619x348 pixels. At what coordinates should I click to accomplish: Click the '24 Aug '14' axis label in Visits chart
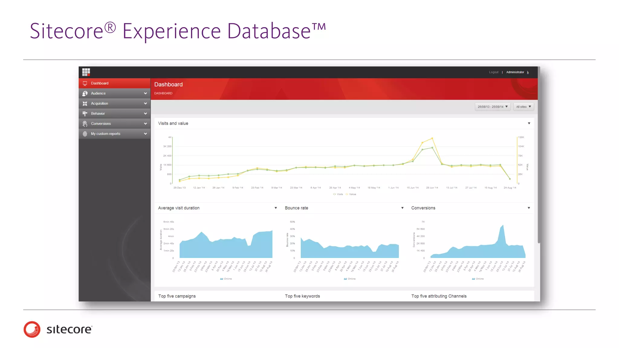[x=510, y=188]
